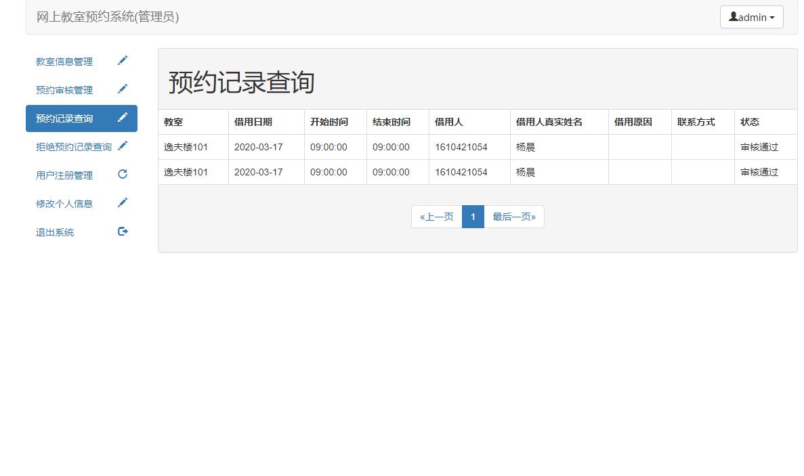Image resolution: width=804 pixels, height=476 pixels.
Task: Click the logout icon next to 退出系统
Action: [123, 231]
